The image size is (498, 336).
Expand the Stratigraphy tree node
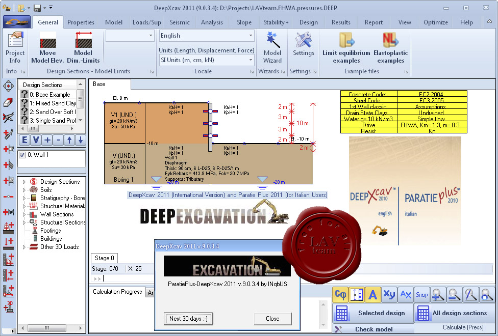tap(24, 198)
